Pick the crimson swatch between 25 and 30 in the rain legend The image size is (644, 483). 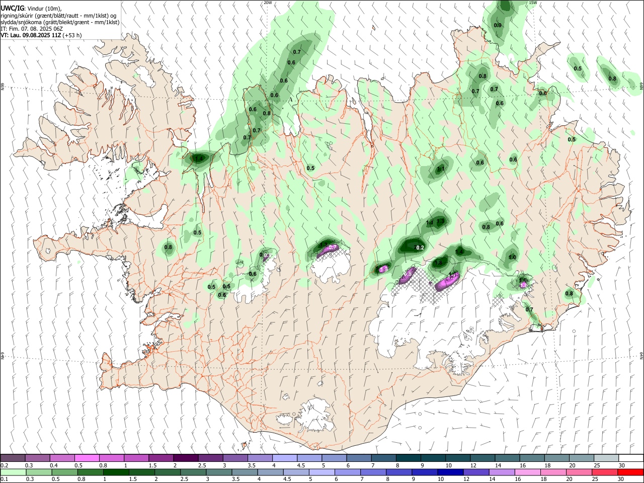(605, 472)
